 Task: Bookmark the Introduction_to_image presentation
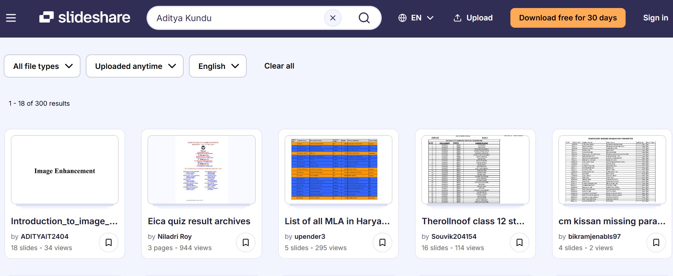[109, 242]
